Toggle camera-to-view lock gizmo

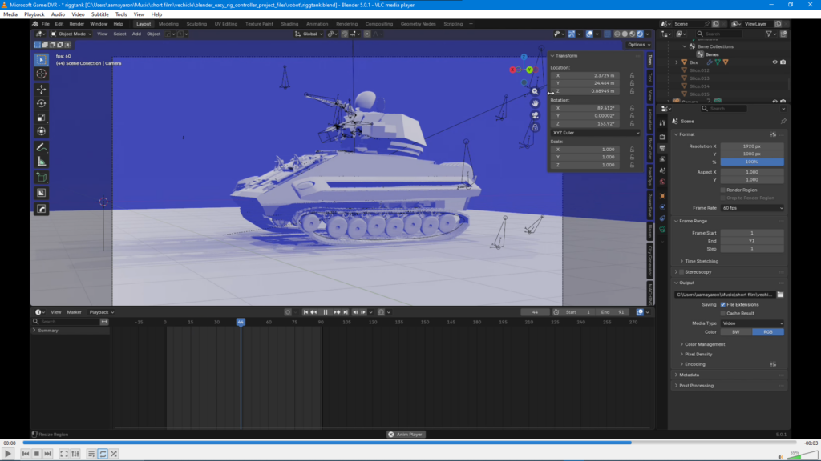(535, 127)
